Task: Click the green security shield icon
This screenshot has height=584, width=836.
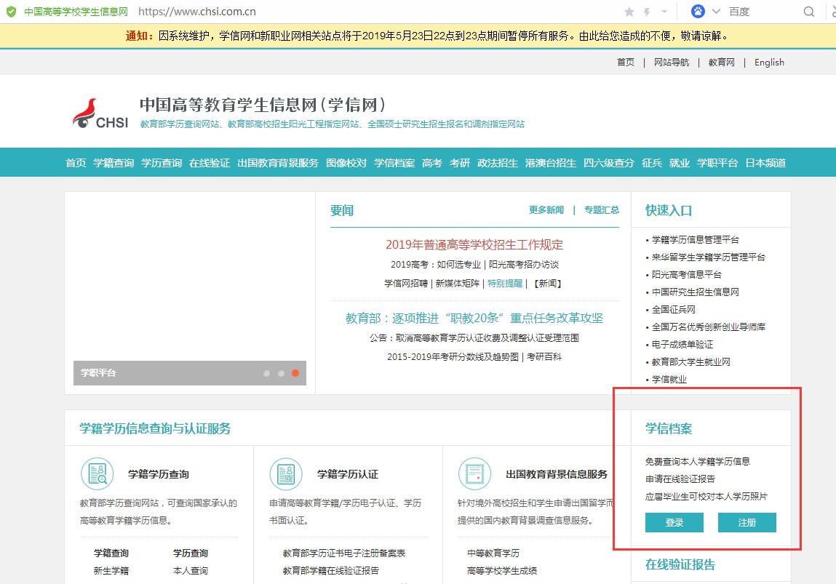Action: pos(11,11)
